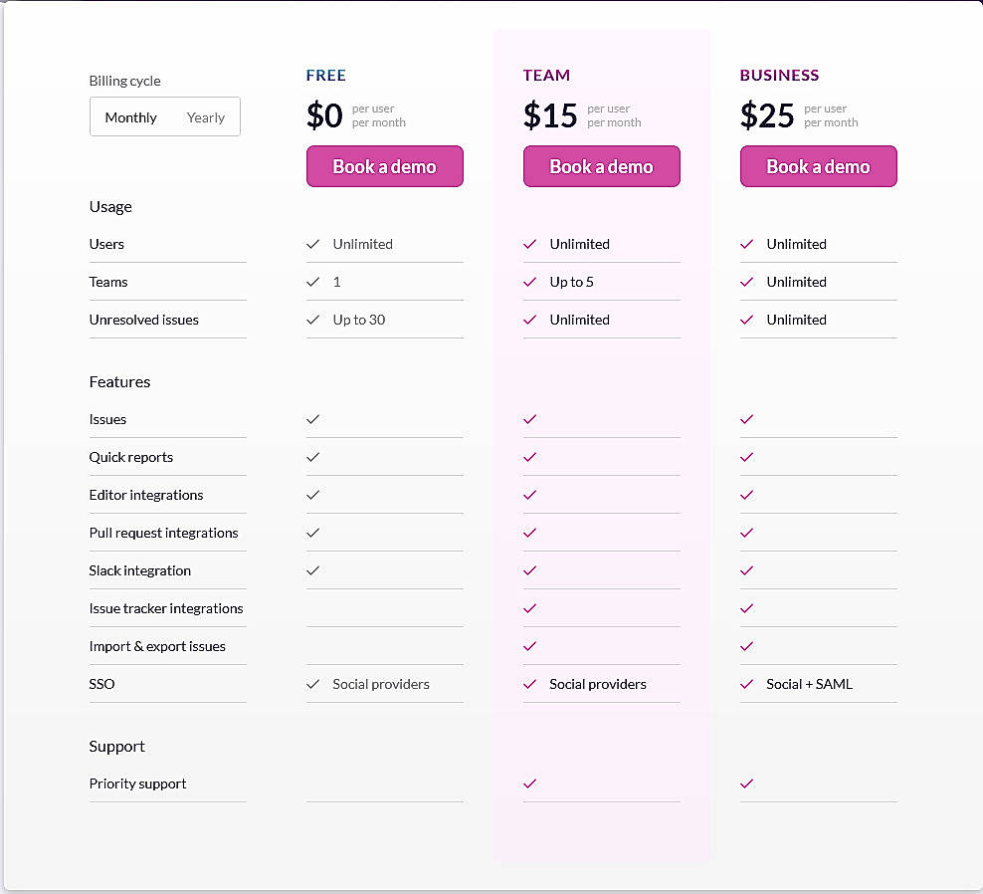Viewport: 983px width, 894px height.
Task: Click the Issue tracker integrations checkmark under TEAM
Action: pos(529,608)
